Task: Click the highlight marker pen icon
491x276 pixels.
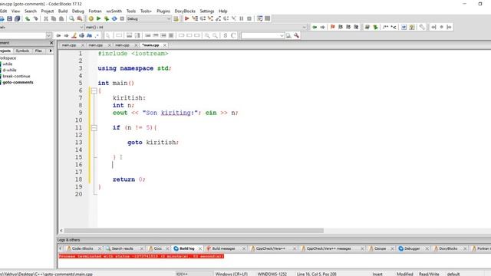Action: 74,36
